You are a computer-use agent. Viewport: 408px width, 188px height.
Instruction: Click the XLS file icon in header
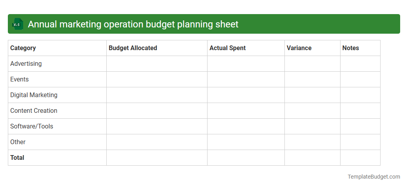point(17,24)
